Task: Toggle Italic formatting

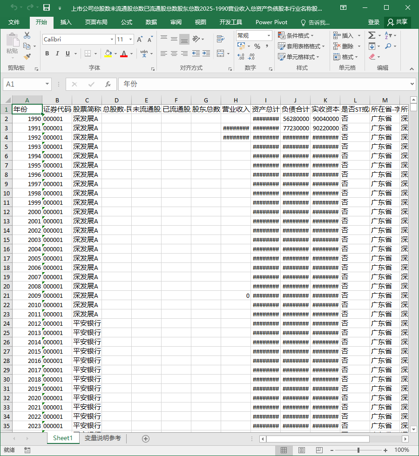Action: [x=57, y=54]
